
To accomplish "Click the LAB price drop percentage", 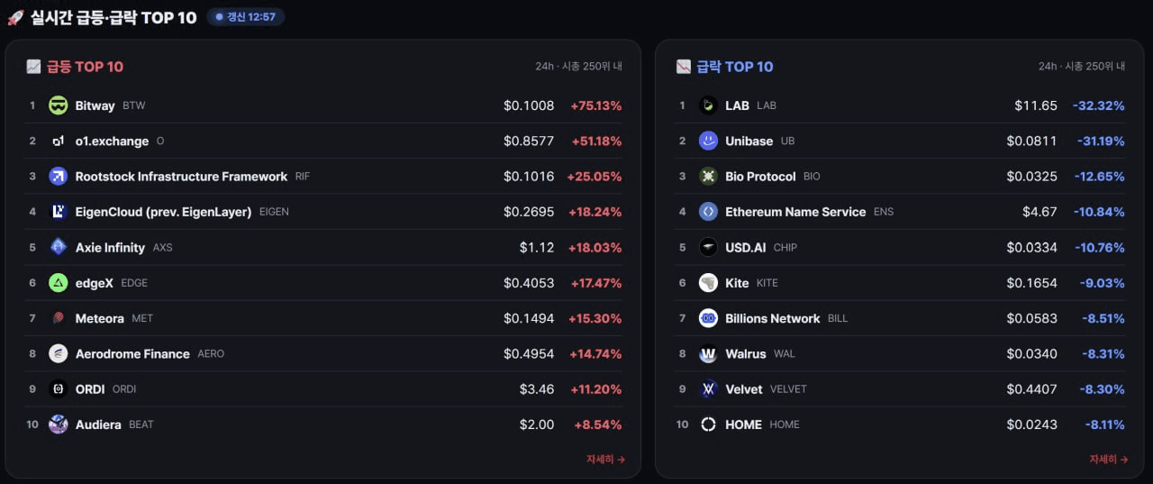I will click(1098, 105).
